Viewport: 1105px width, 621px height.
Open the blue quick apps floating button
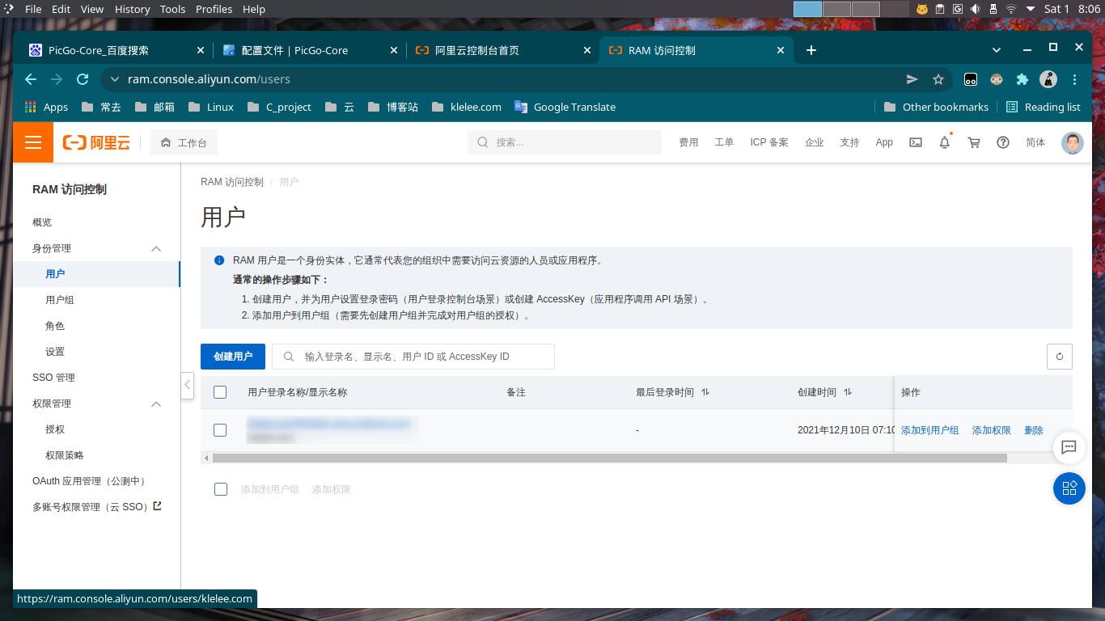[x=1069, y=488]
